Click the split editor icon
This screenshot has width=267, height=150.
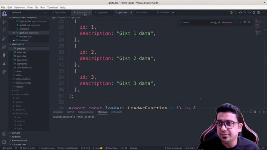coord(259,12)
